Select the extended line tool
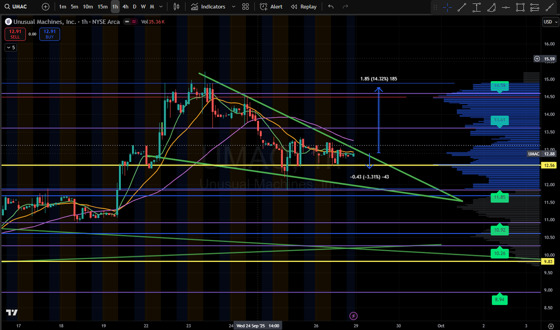560x330 pixels. point(549,7)
